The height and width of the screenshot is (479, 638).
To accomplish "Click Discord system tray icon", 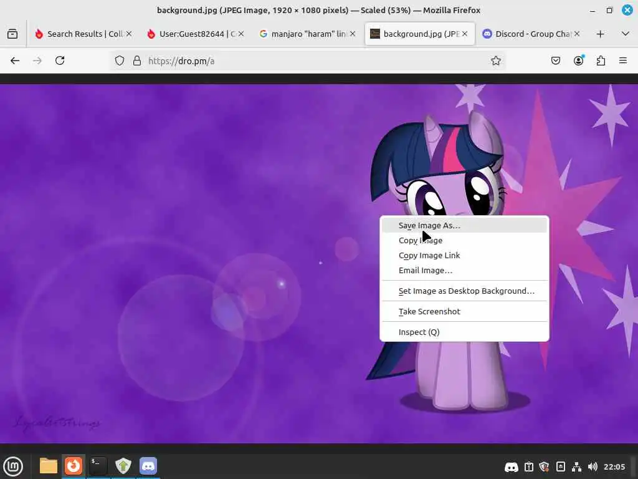I will (x=512, y=467).
